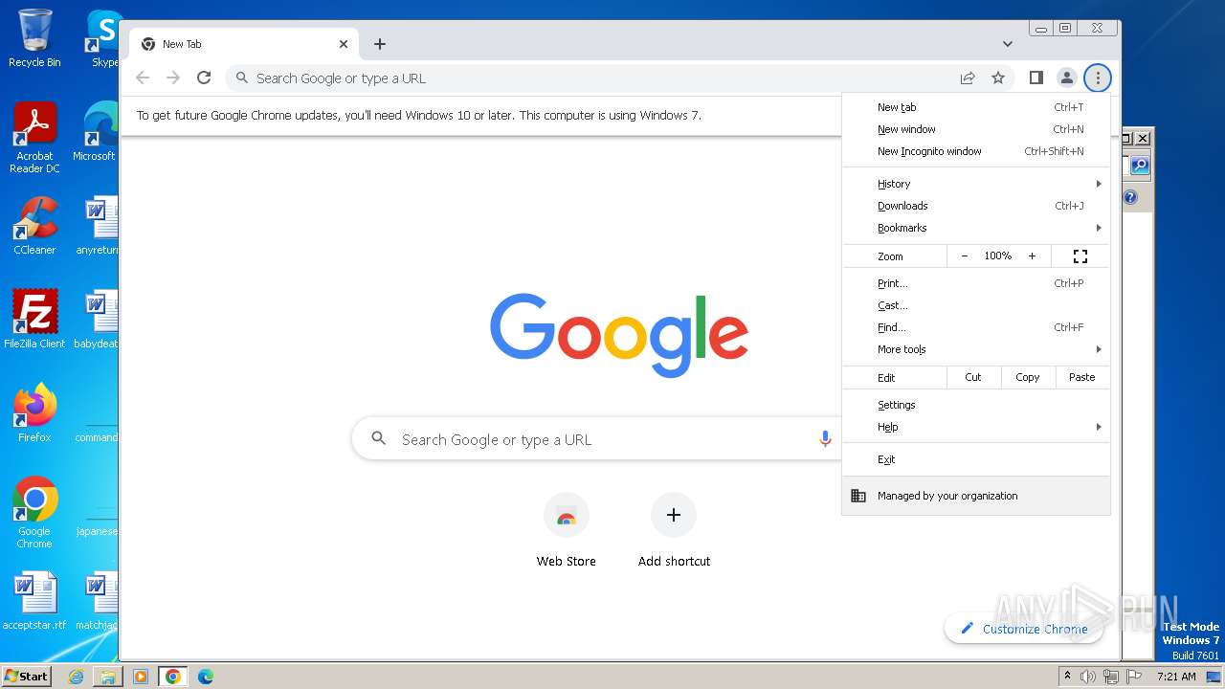Choose Print... from the menu
This screenshot has width=1225, height=689.
[x=976, y=283]
